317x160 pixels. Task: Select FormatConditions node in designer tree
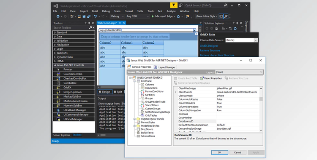154,91
